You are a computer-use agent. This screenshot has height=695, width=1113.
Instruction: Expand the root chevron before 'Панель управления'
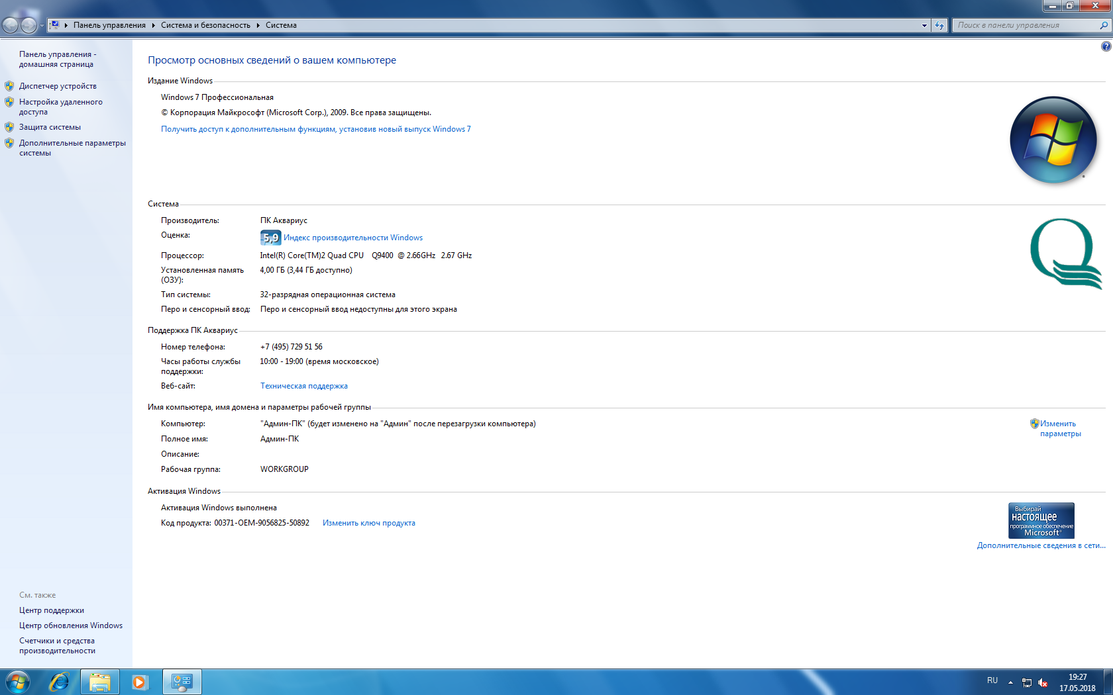pos(66,25)
